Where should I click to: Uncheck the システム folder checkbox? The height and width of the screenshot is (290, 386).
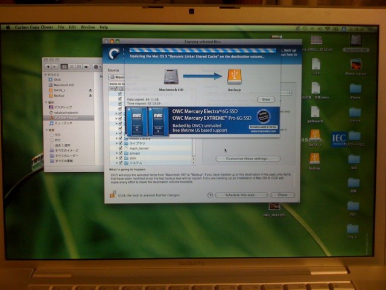pyautogui.click(x=121, y=163)
